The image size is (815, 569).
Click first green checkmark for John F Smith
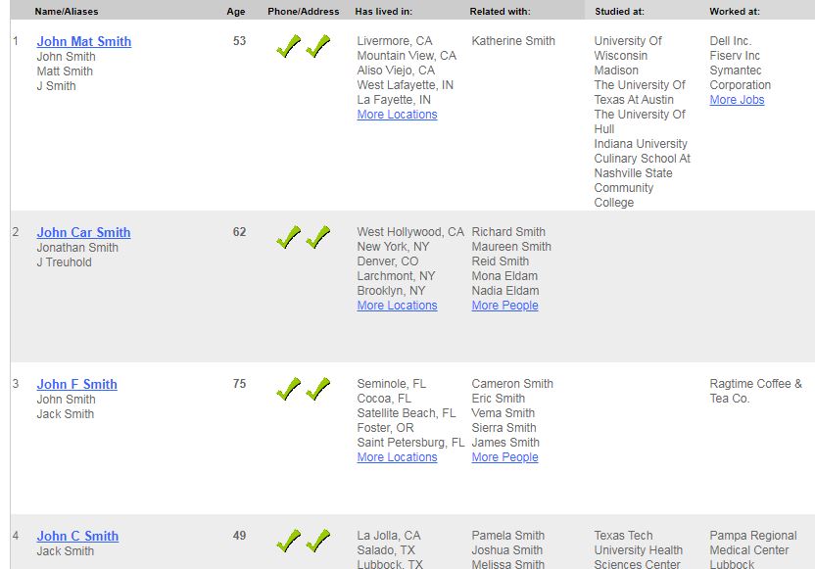pos(288,389)
